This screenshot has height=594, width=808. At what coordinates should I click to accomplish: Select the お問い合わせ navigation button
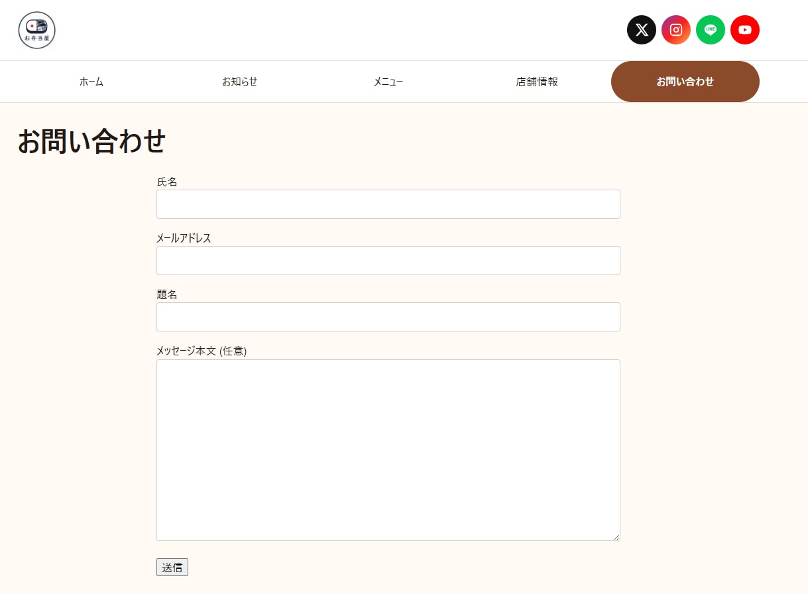point(685,82)
